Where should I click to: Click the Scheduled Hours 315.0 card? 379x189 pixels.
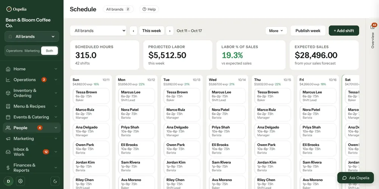pos(105,55)
